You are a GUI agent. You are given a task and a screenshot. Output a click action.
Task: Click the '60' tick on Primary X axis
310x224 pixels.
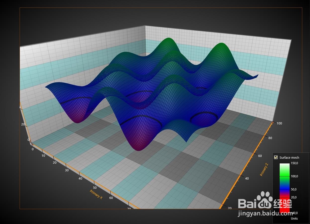click(111, 198)
